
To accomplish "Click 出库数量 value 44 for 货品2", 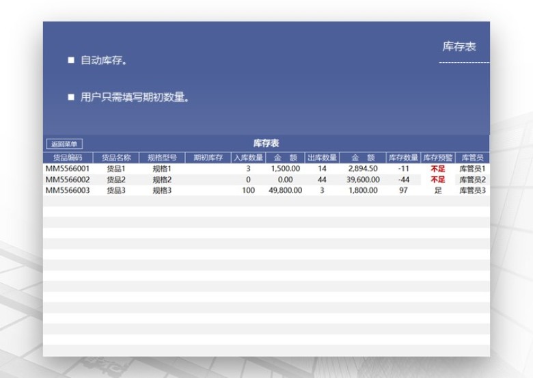I will coord(322,180).
